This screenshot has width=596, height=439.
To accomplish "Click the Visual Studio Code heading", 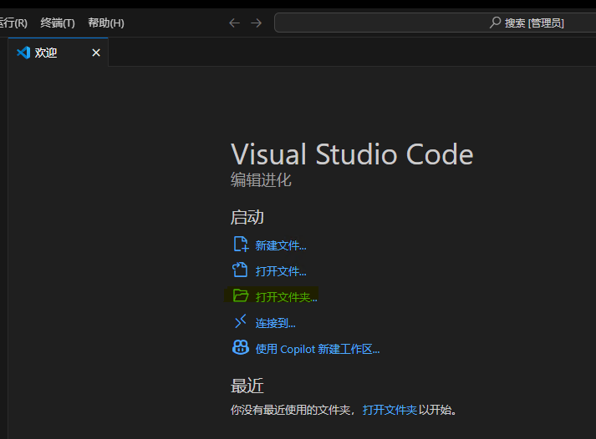I will pos(352,154).
